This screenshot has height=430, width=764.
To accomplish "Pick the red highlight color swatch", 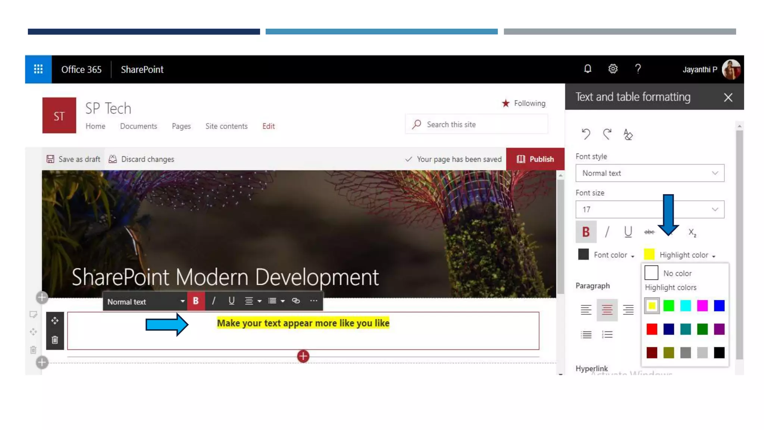I will tap(652, 329).
